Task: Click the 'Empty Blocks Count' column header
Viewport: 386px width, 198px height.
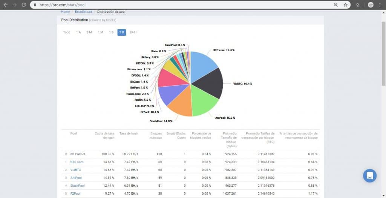Action: 176,136
